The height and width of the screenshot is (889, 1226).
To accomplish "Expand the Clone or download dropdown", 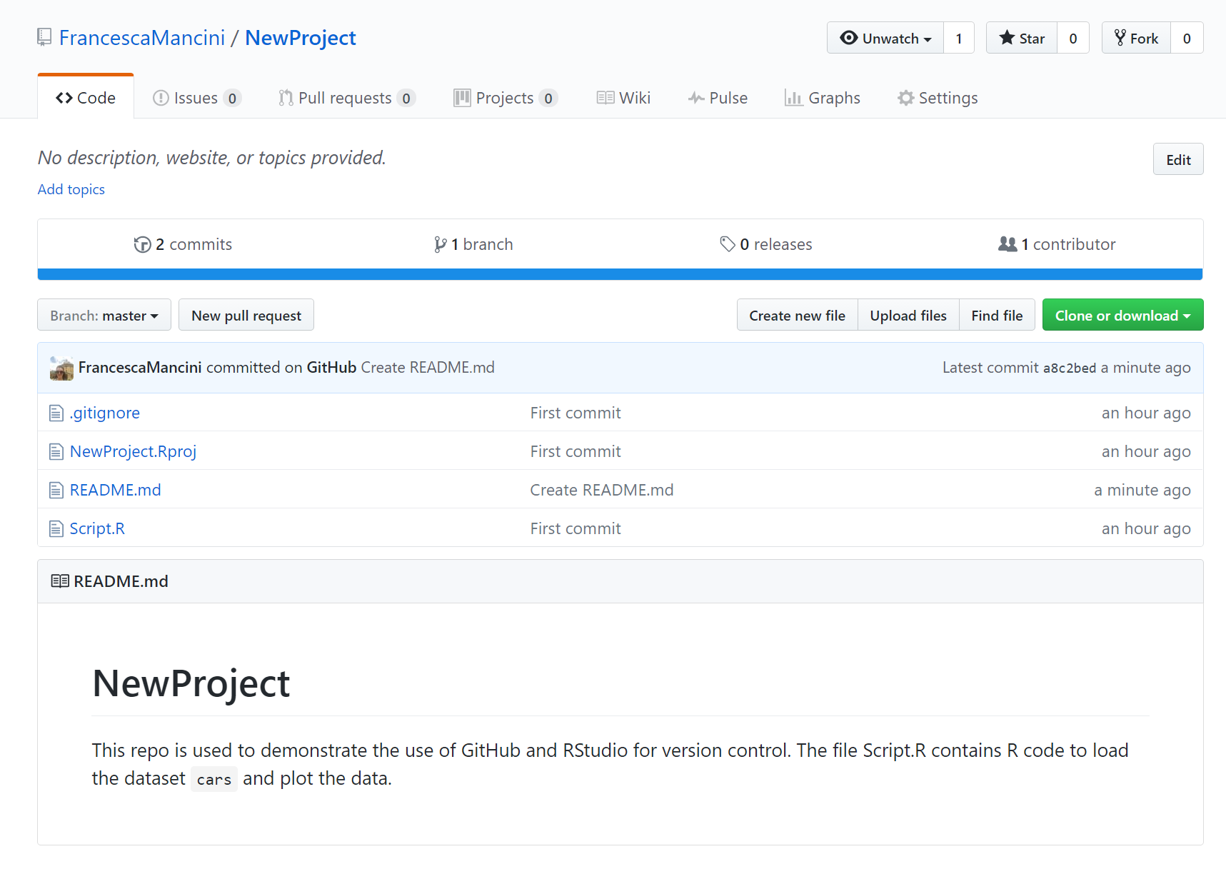I will (1122, 315).
